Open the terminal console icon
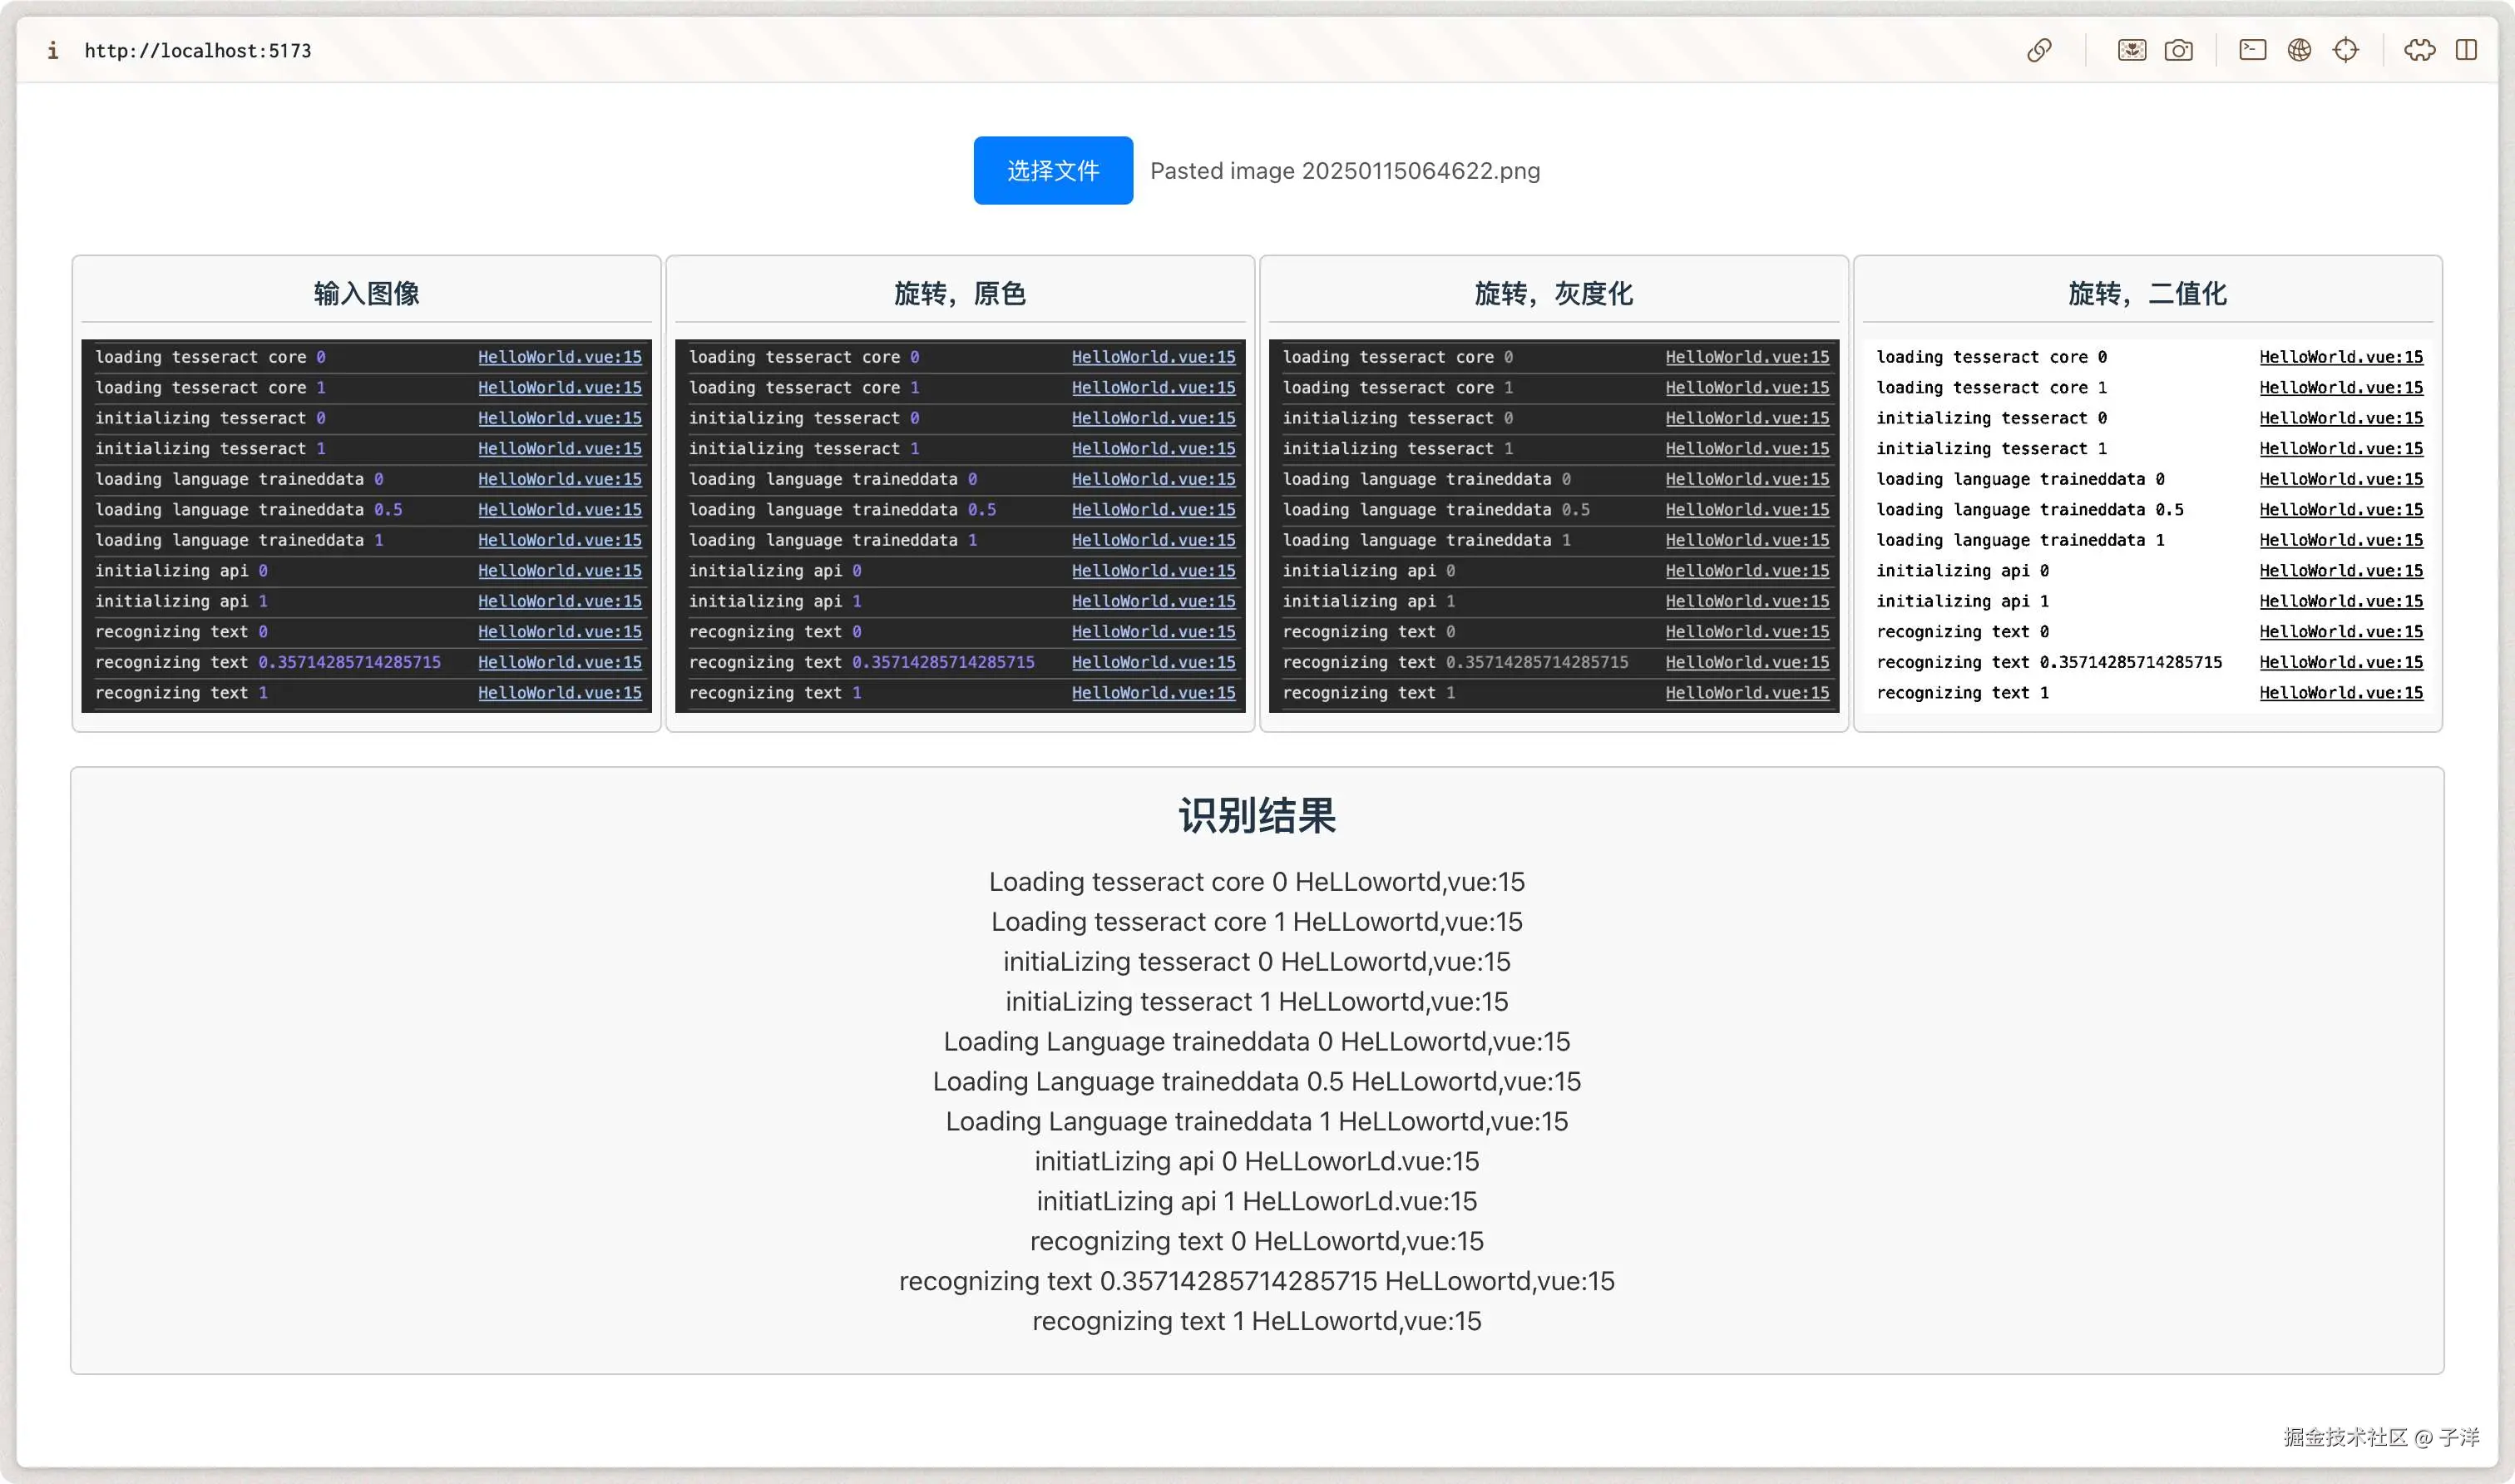Image resolution: width=2515 pixels, height=1484 pixels. pos(2252,50)
